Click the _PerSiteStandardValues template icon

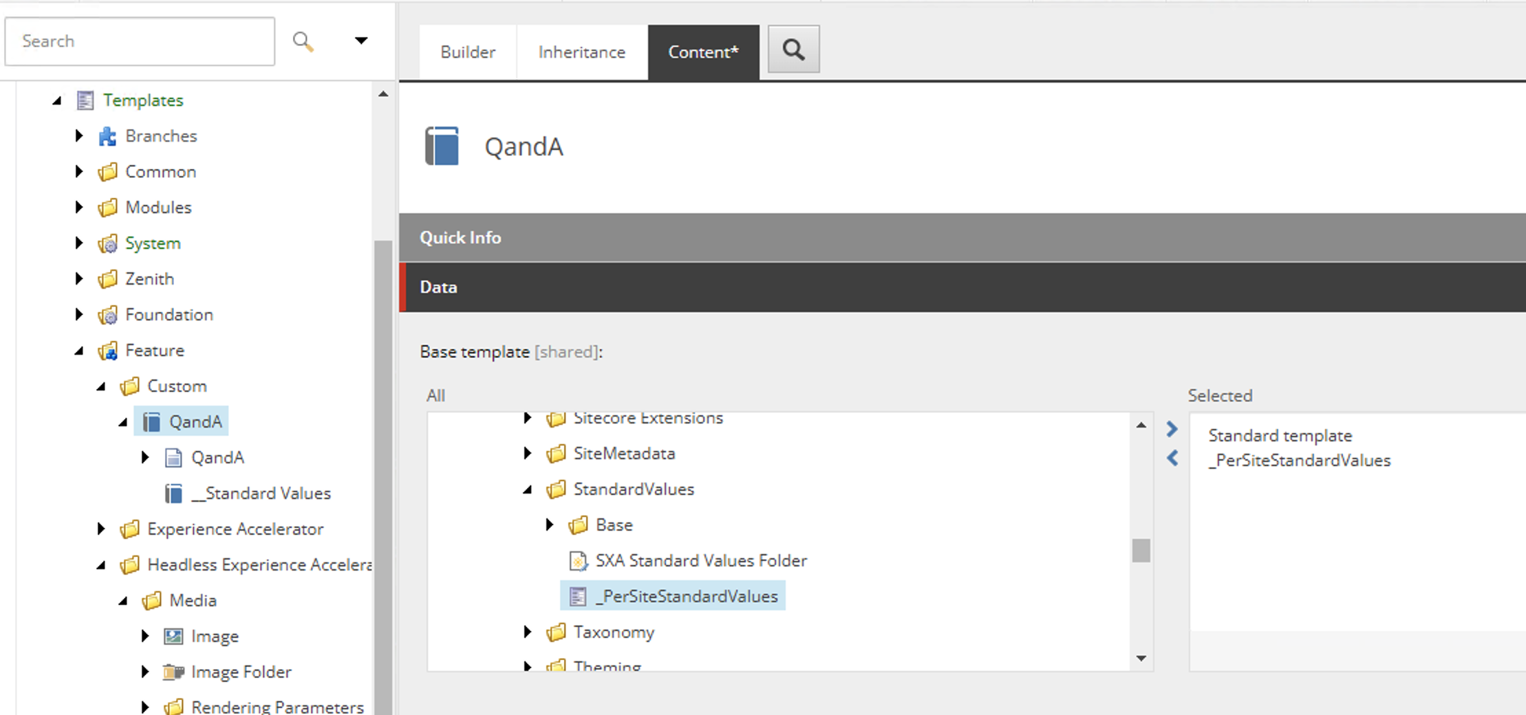578,597
